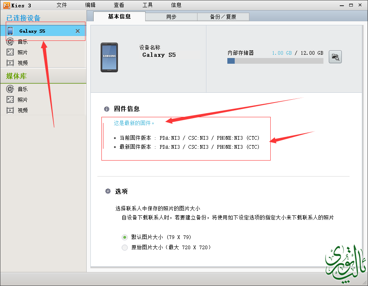Image resolution: width=368 pixels, height=286 pixels.
Task: Open the 信息 menu
Action: coord(176,5)
